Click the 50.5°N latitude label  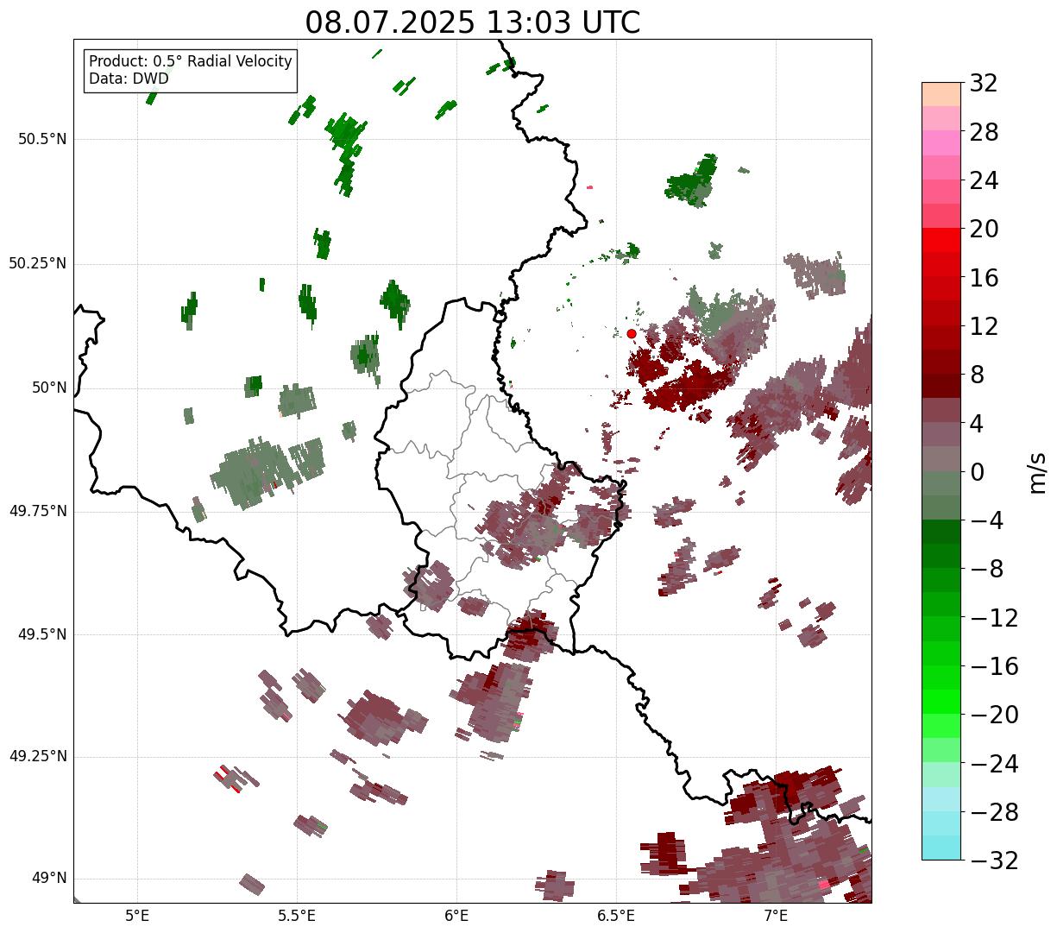(x=41, y=139)
